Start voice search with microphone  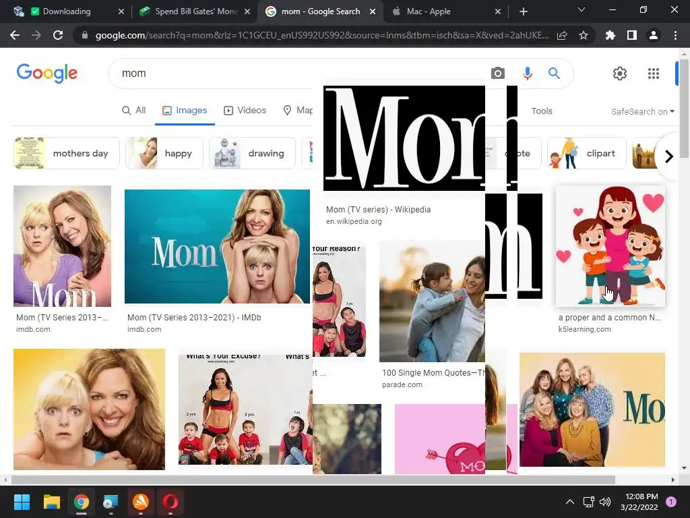coord(527,73)
